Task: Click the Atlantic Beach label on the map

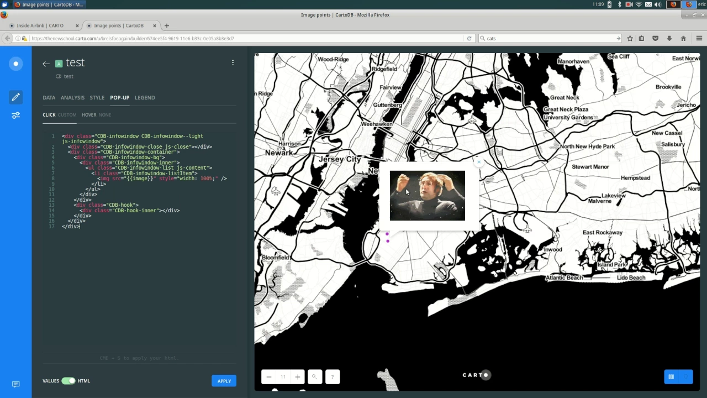Action: point(564,277)
